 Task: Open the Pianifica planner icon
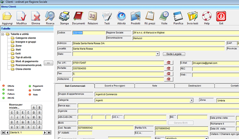(178, 16)
